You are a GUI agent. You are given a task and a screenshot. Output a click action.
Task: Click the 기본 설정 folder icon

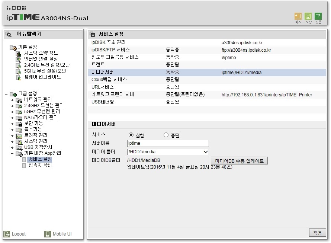(13, 48)
